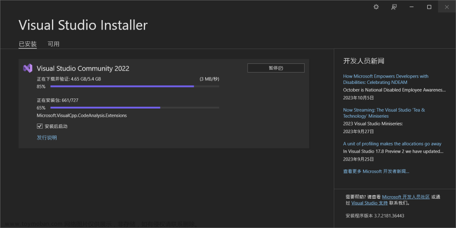456x228 pixels.
Task: Click the 65% package install progress bar
Action: 135,108
